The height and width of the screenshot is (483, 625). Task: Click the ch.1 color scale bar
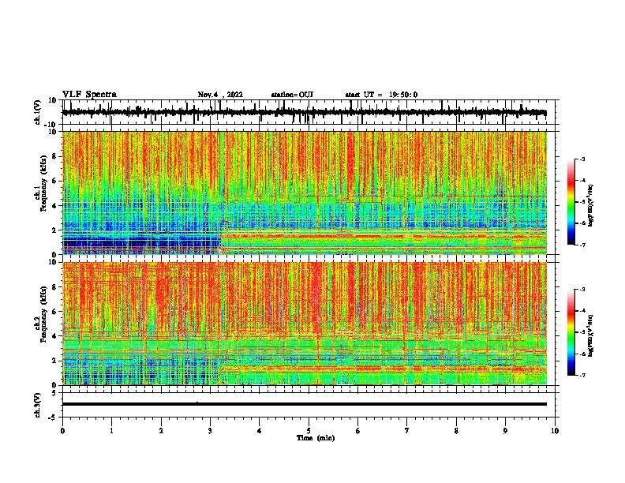571,202
